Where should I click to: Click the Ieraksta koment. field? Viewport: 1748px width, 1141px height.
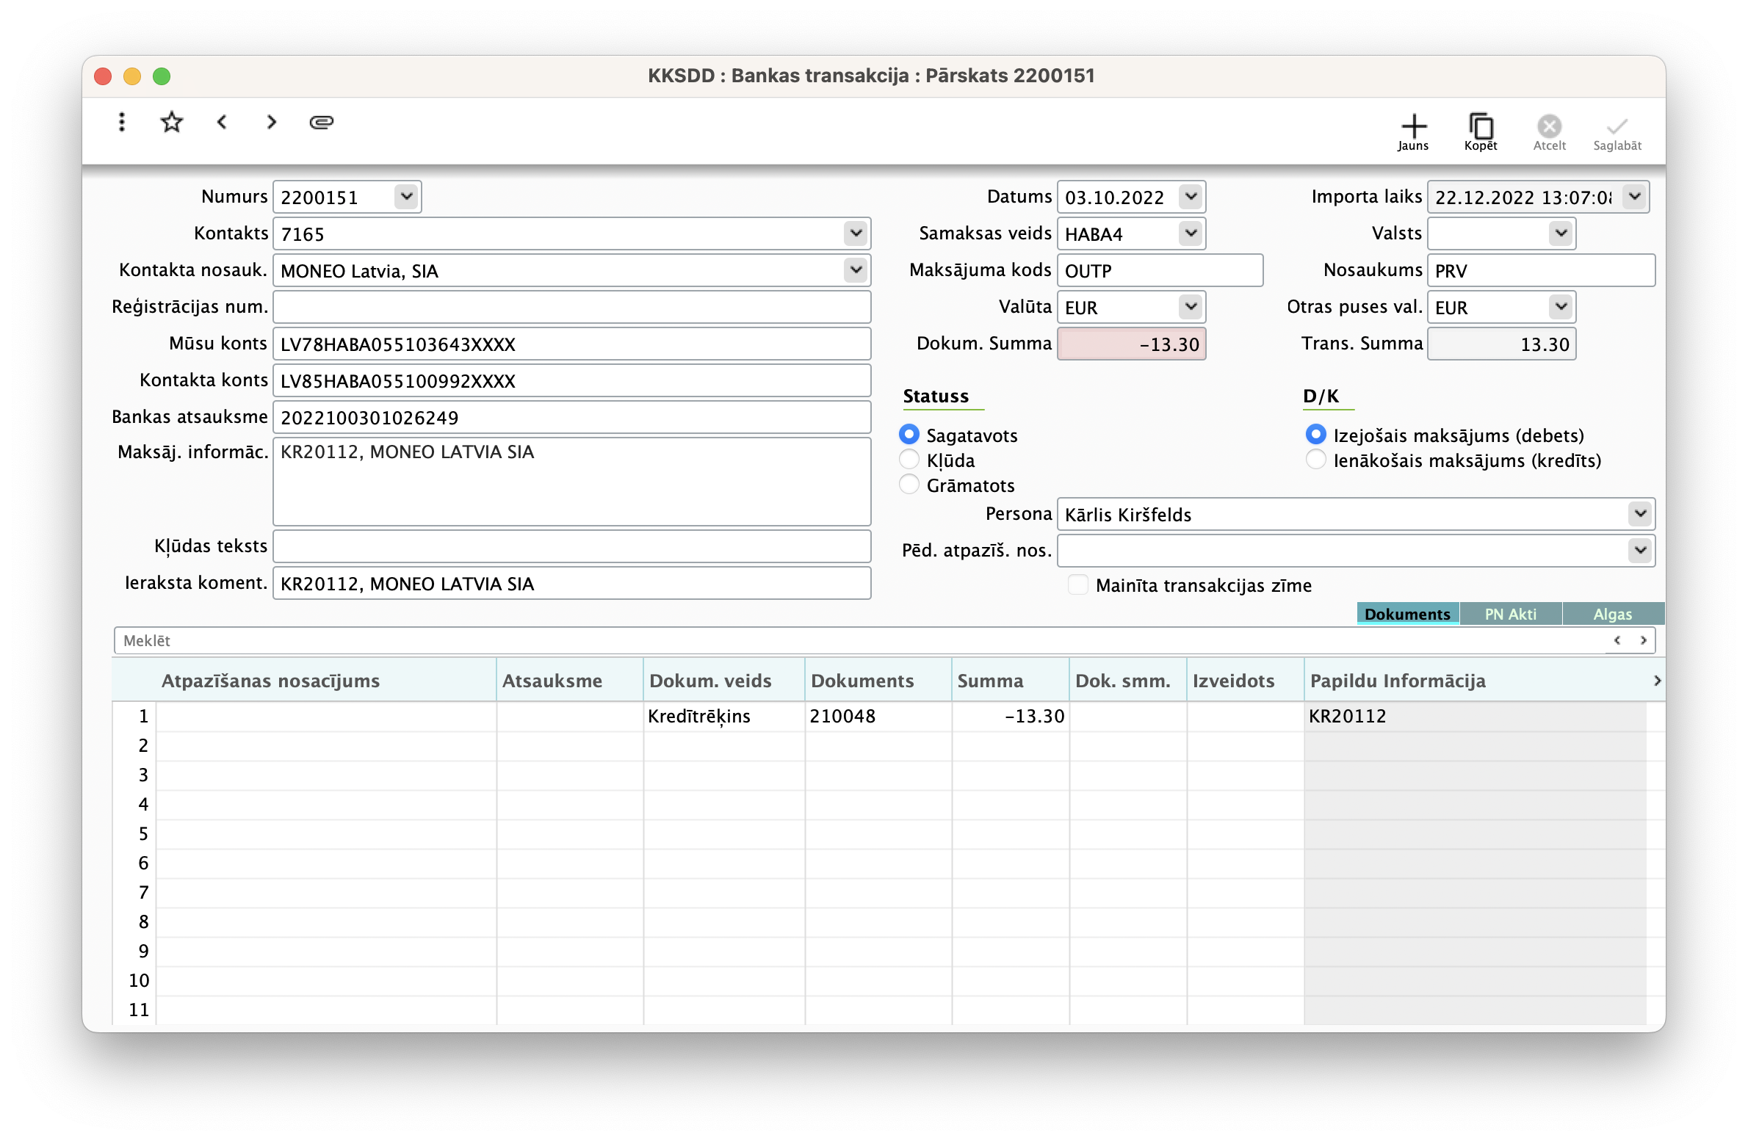pos(571,583)
